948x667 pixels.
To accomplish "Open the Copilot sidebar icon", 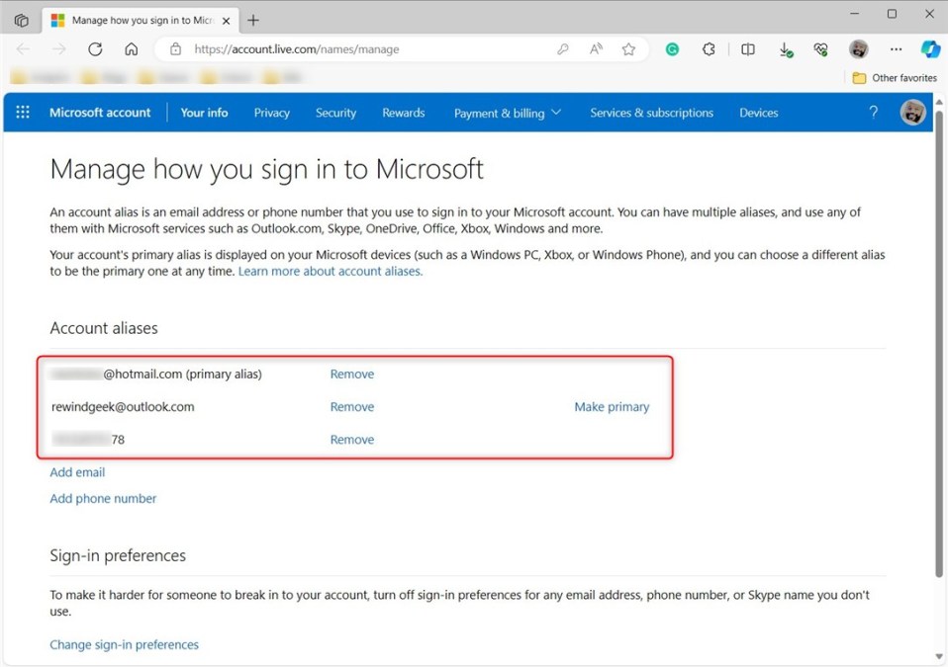I will pyautogui.click(x=930, y=49).
